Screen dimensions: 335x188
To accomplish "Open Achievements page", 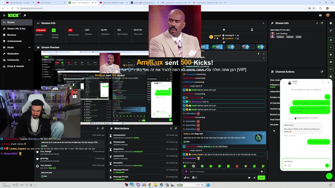I will pos(16,41).
